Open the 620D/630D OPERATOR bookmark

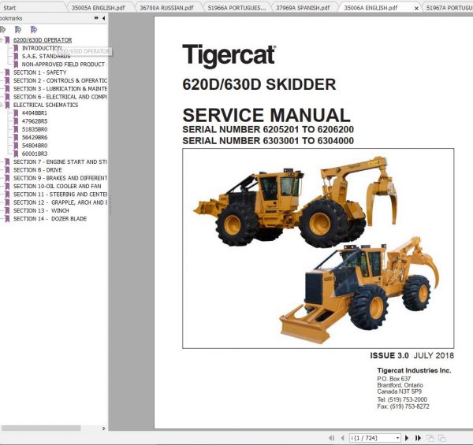coord(43,40)
